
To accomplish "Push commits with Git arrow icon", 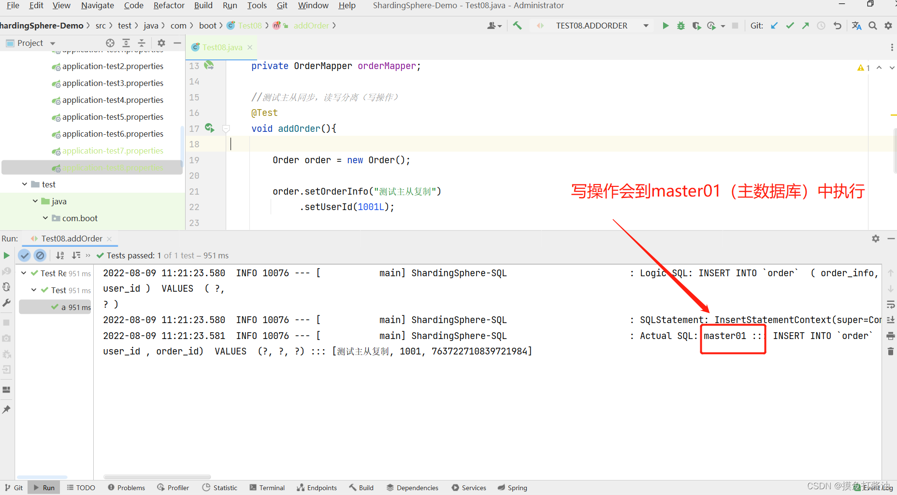I will 806,26.
